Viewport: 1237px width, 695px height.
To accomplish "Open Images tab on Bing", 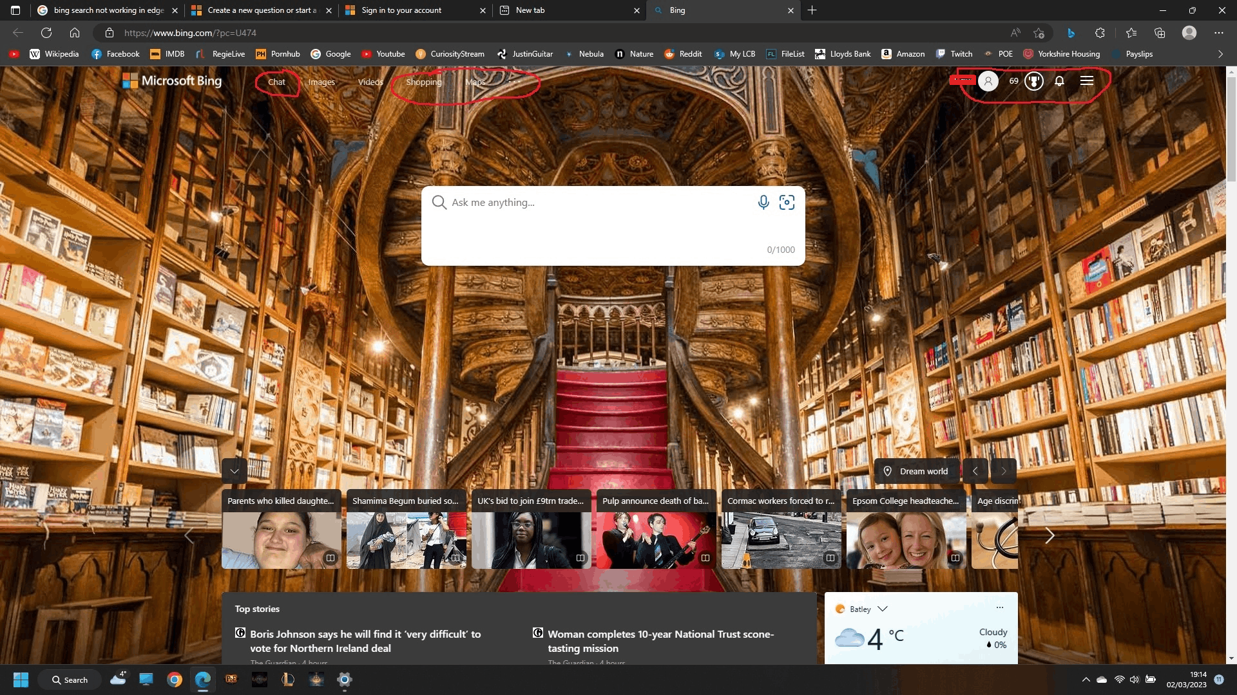I will coord(321,82).
